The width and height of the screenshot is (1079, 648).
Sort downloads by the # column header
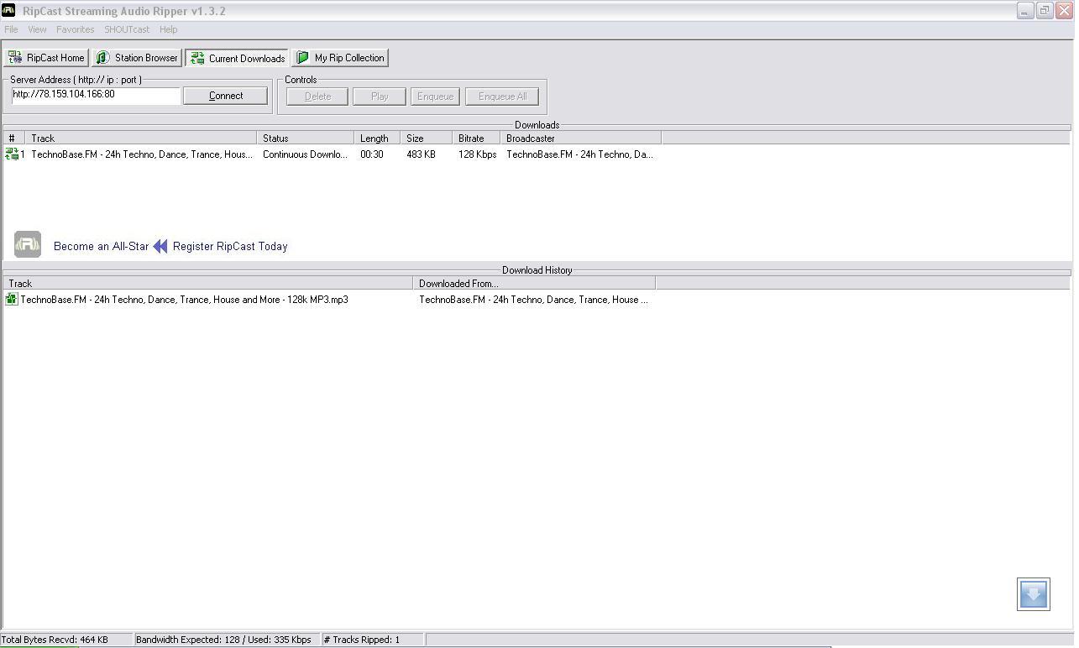click(x=13, y=138)
